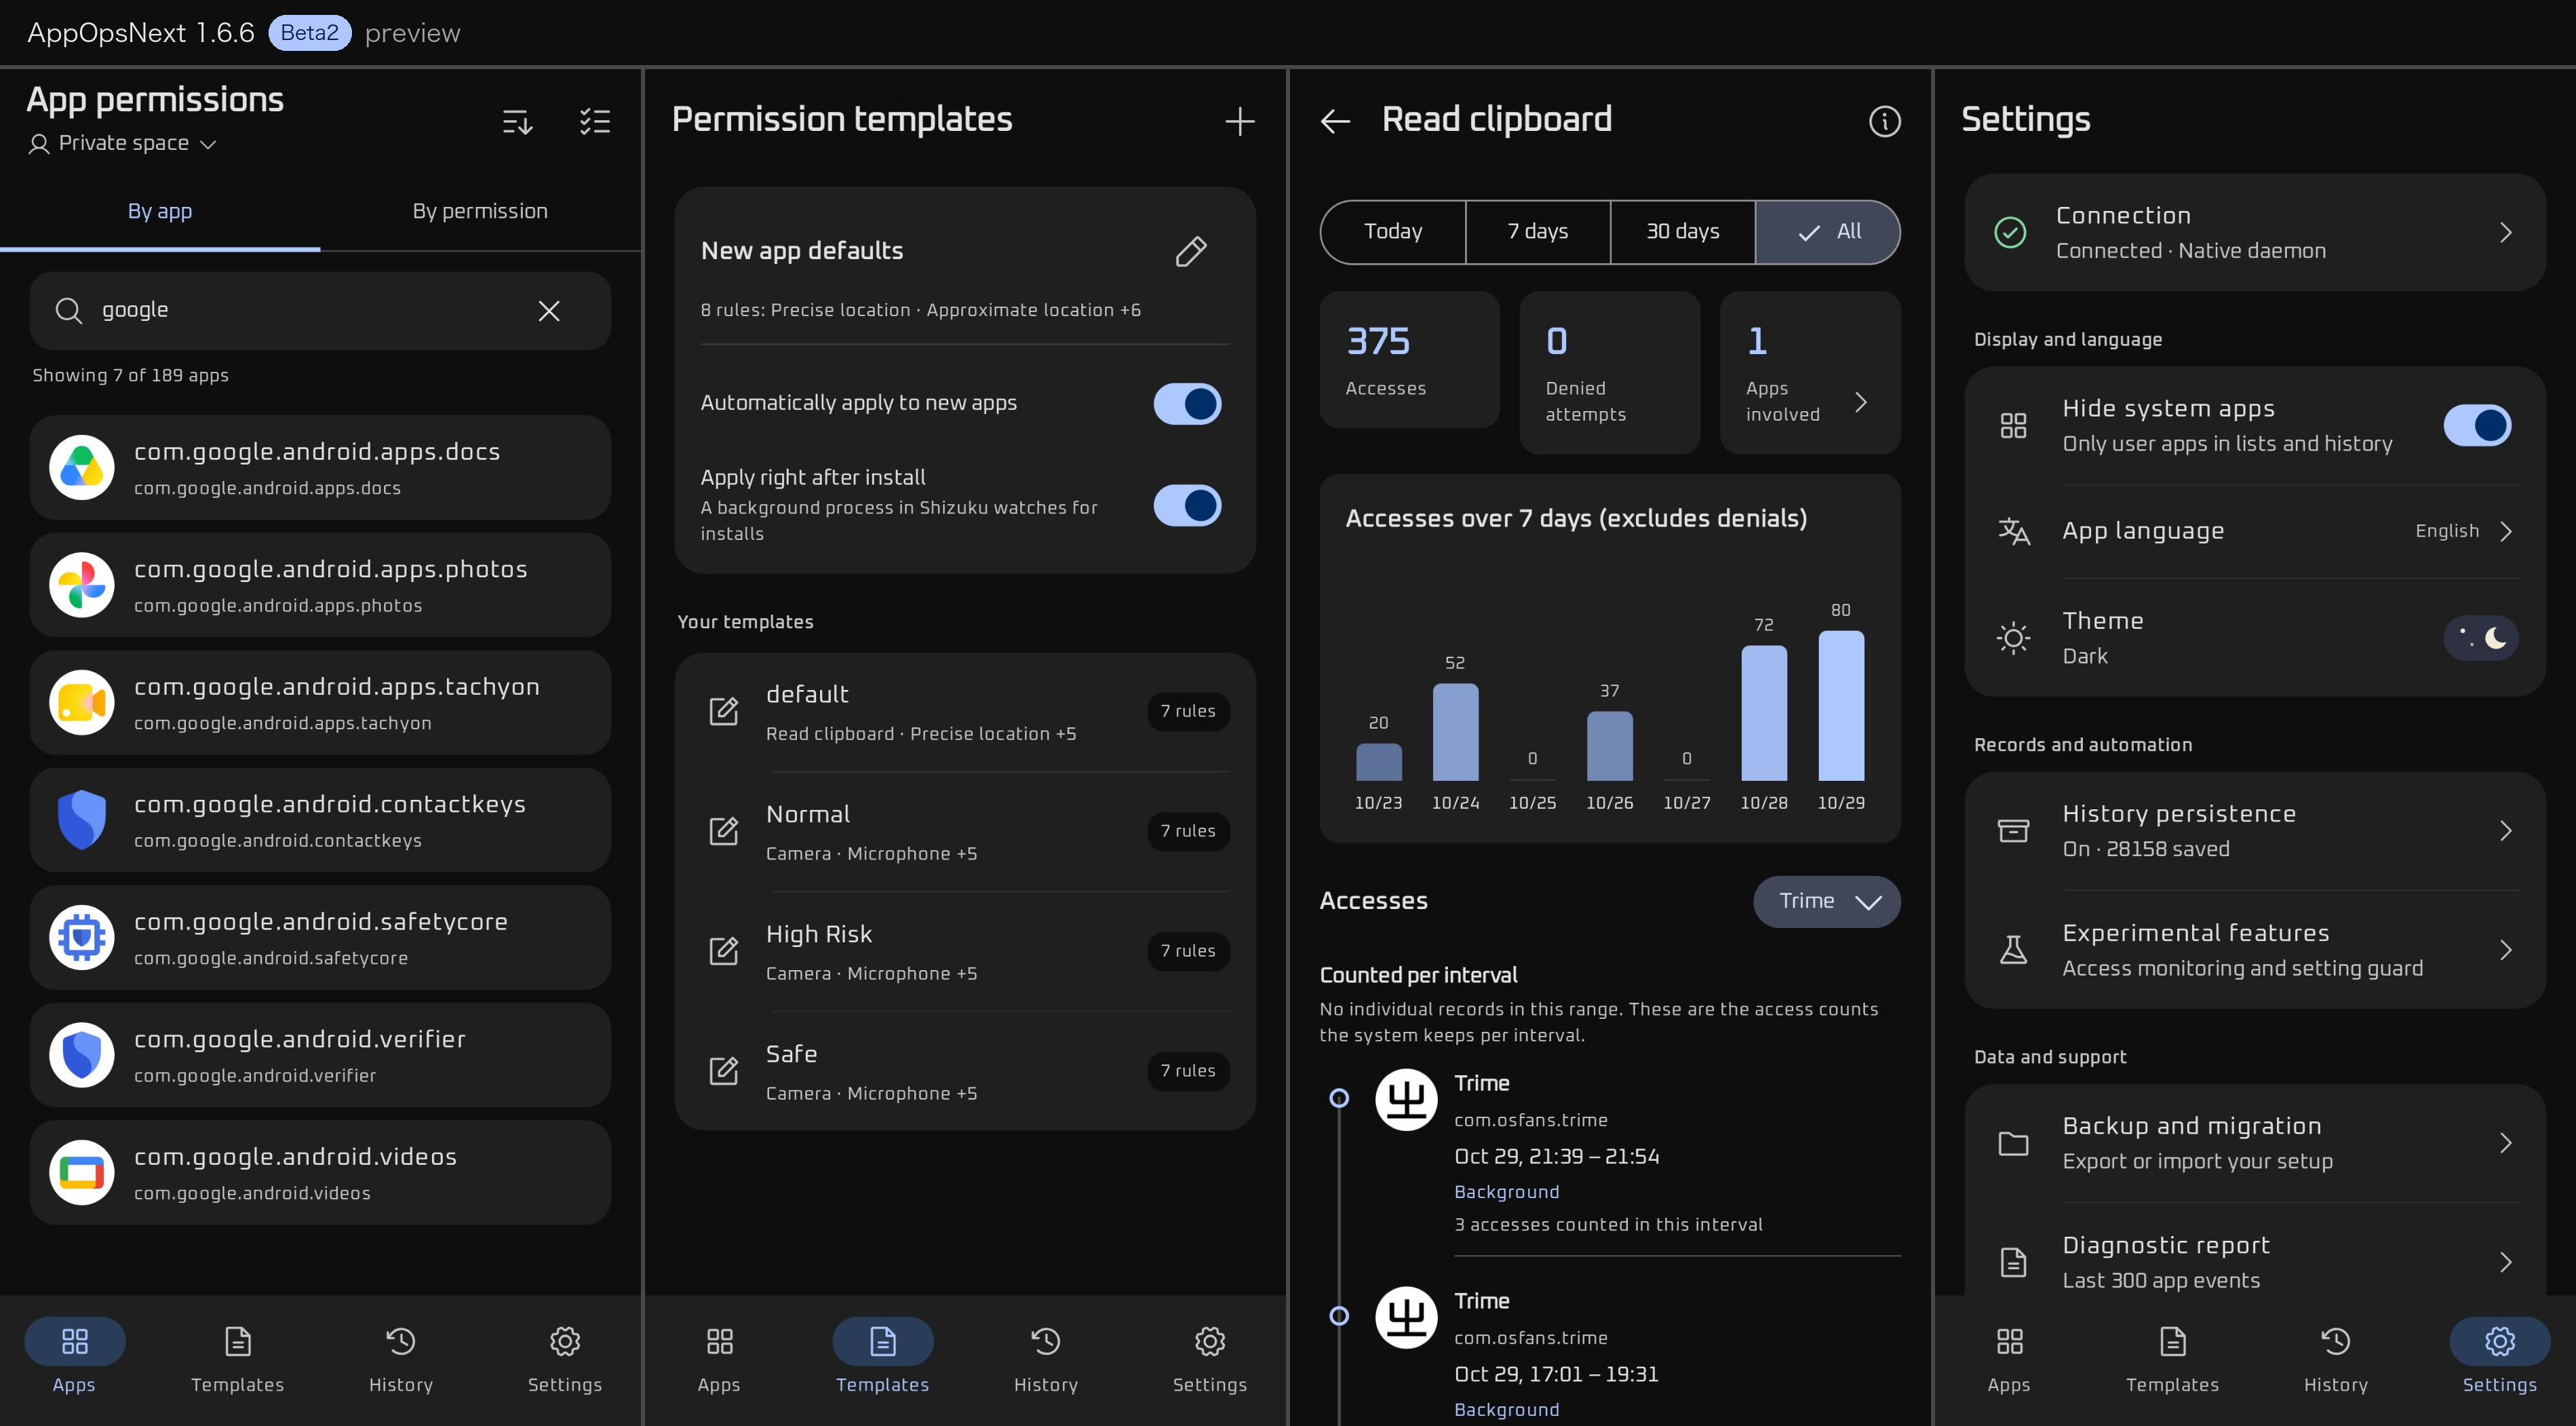Click the 10/29 bar in accesses chart

[x=1841, y=706]
